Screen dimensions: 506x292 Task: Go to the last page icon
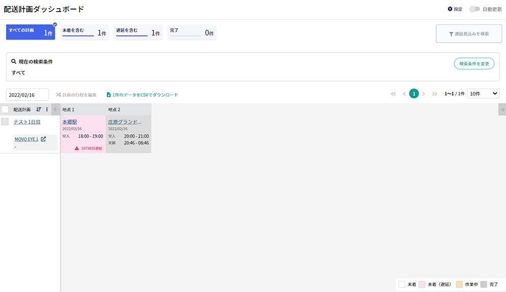434,94
